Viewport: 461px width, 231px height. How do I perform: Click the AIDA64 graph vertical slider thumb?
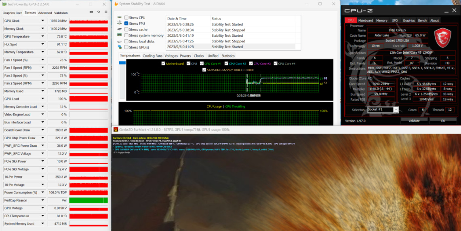(x=122, y=63)
